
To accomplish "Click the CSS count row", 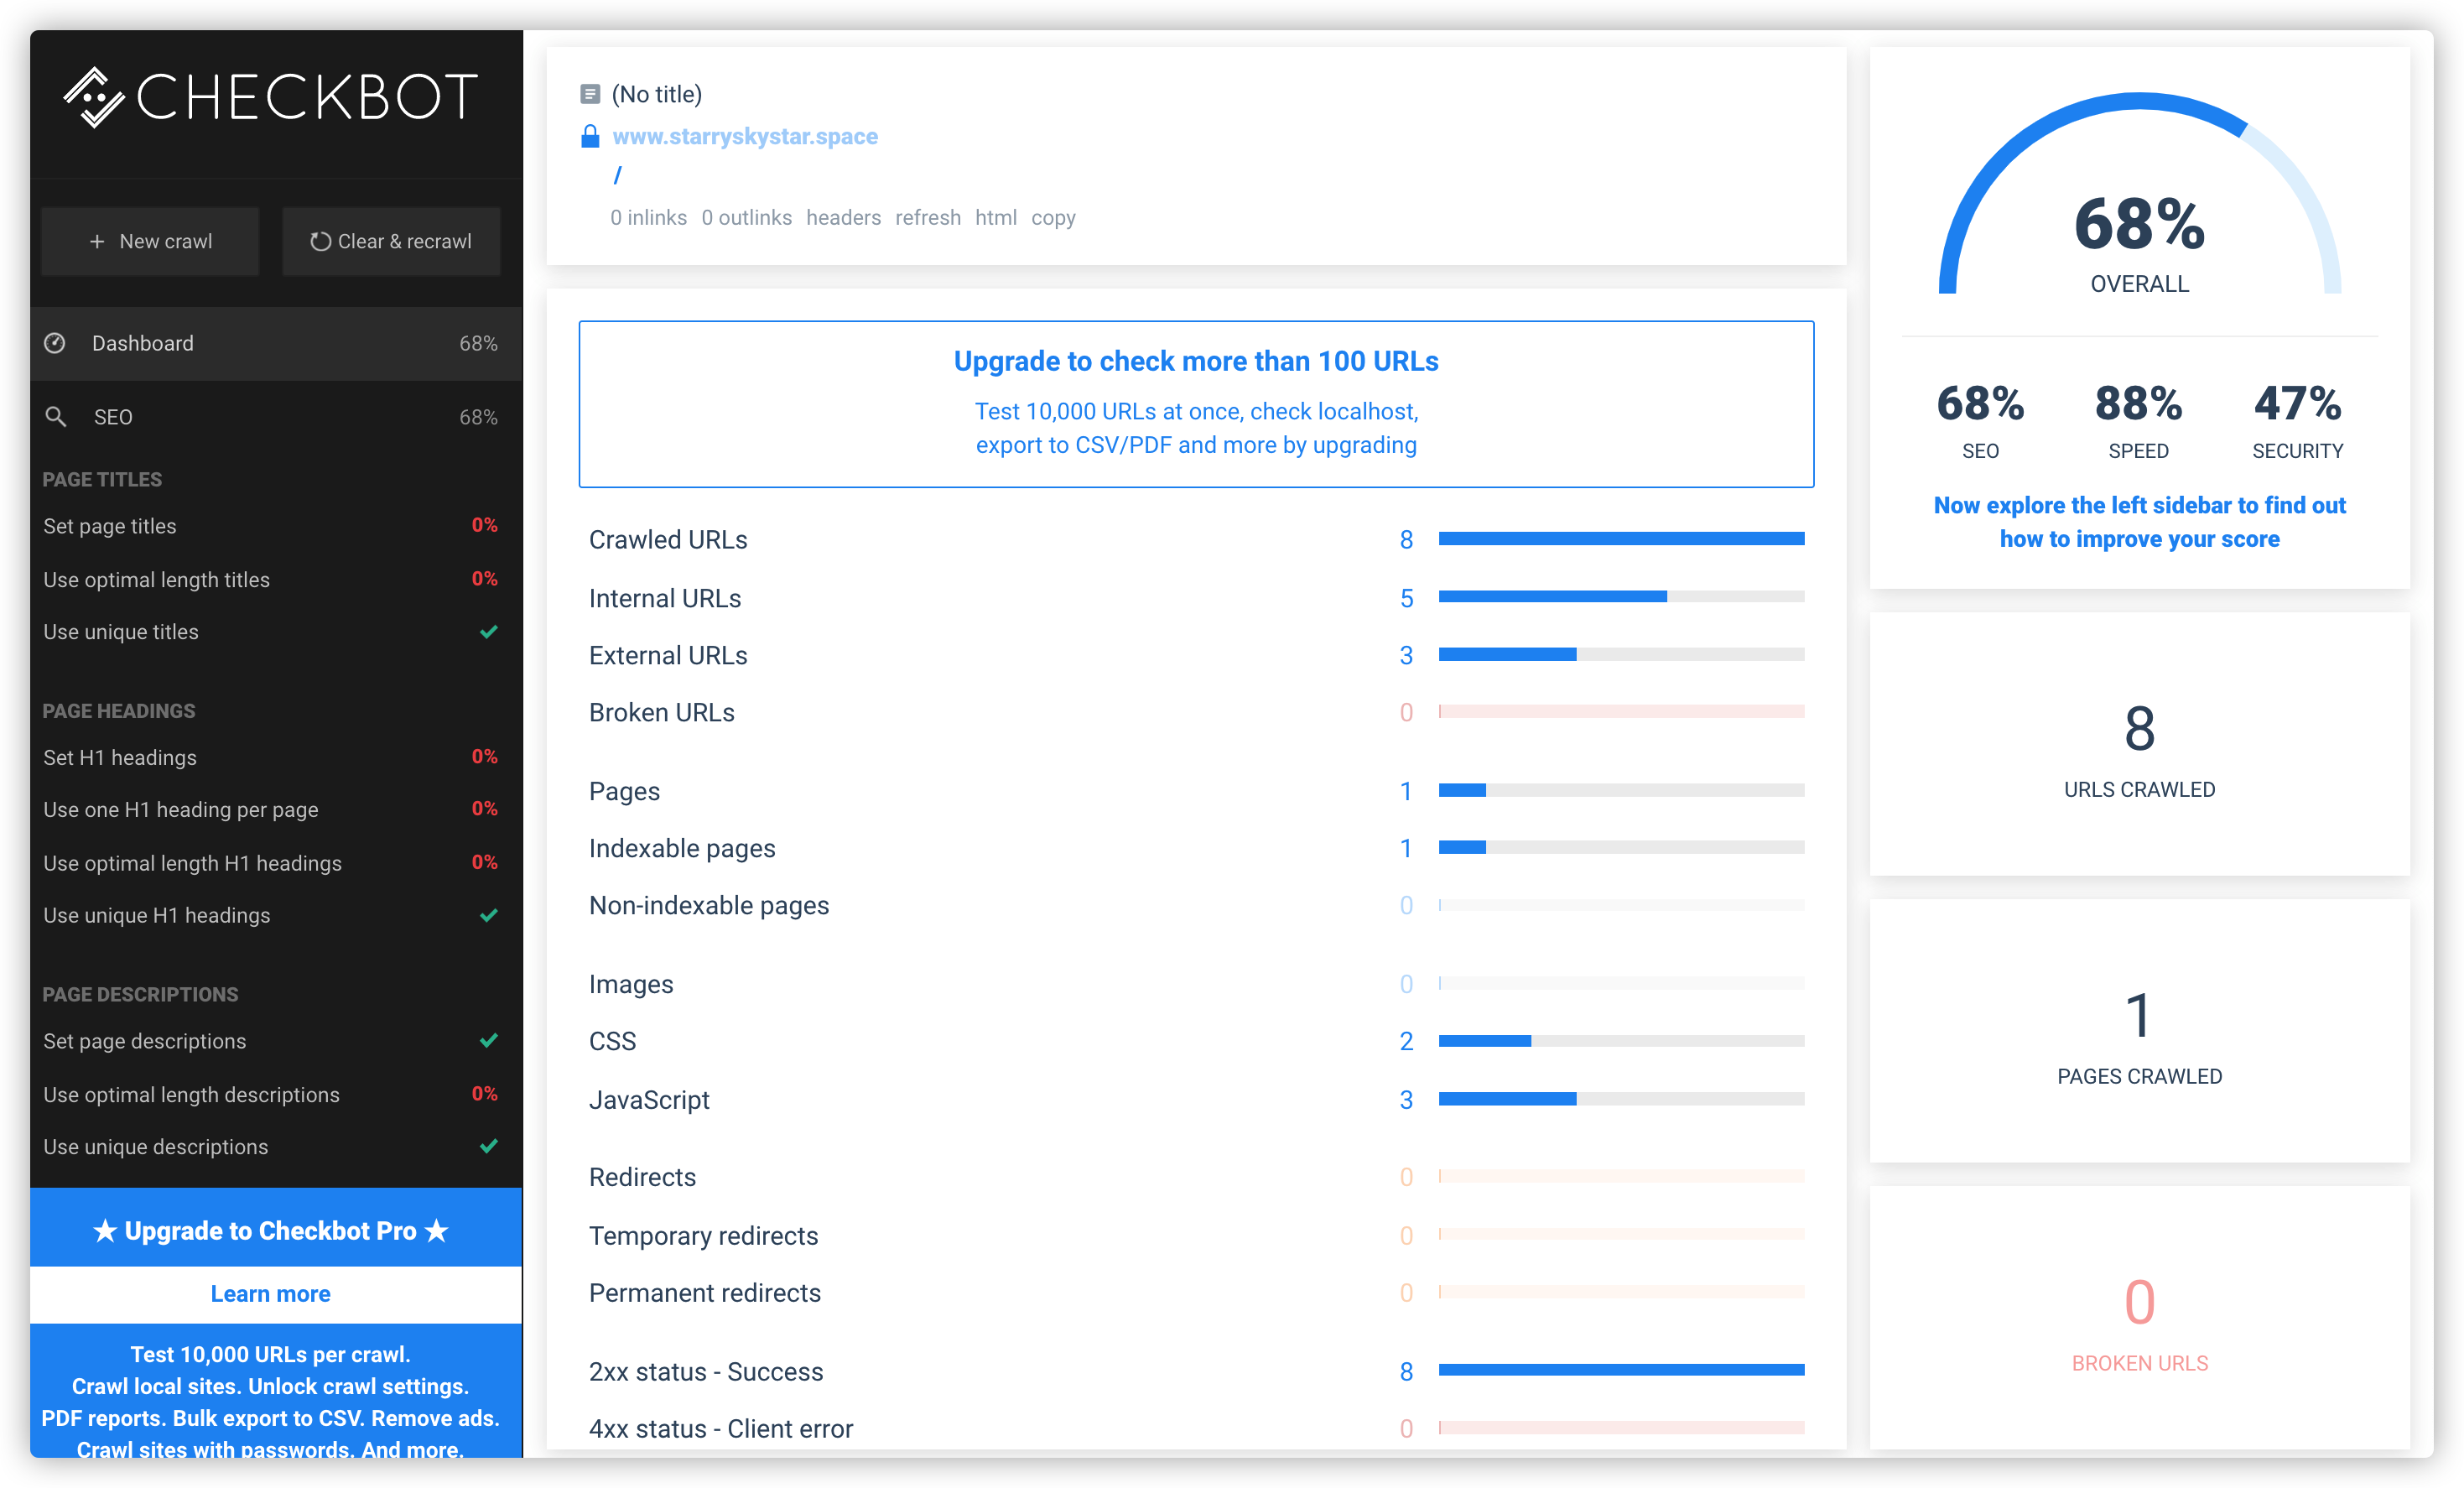I will [x=1196, y=1041].
